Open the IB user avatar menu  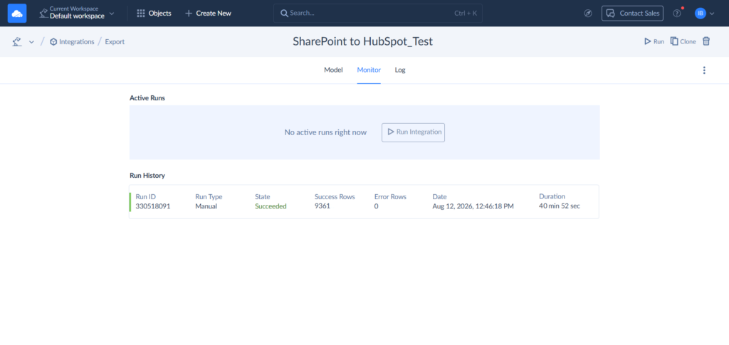point(701,14)
